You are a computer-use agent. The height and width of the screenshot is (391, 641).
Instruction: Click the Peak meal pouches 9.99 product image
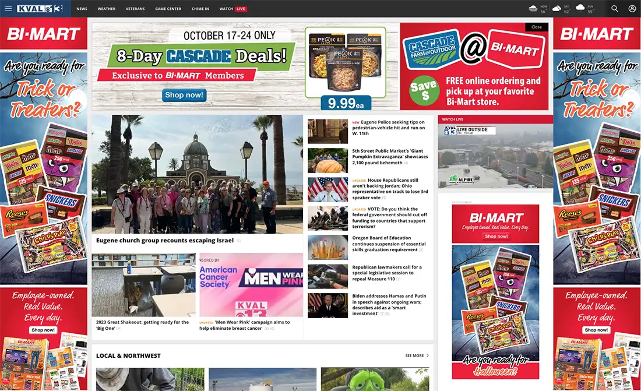click(346, 62)
